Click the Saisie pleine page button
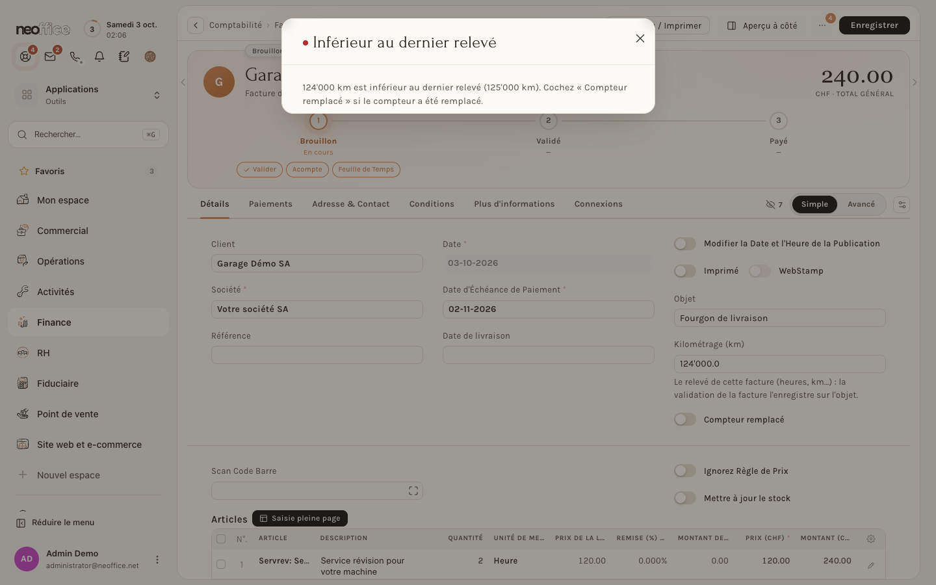 [x=300, y=519]
